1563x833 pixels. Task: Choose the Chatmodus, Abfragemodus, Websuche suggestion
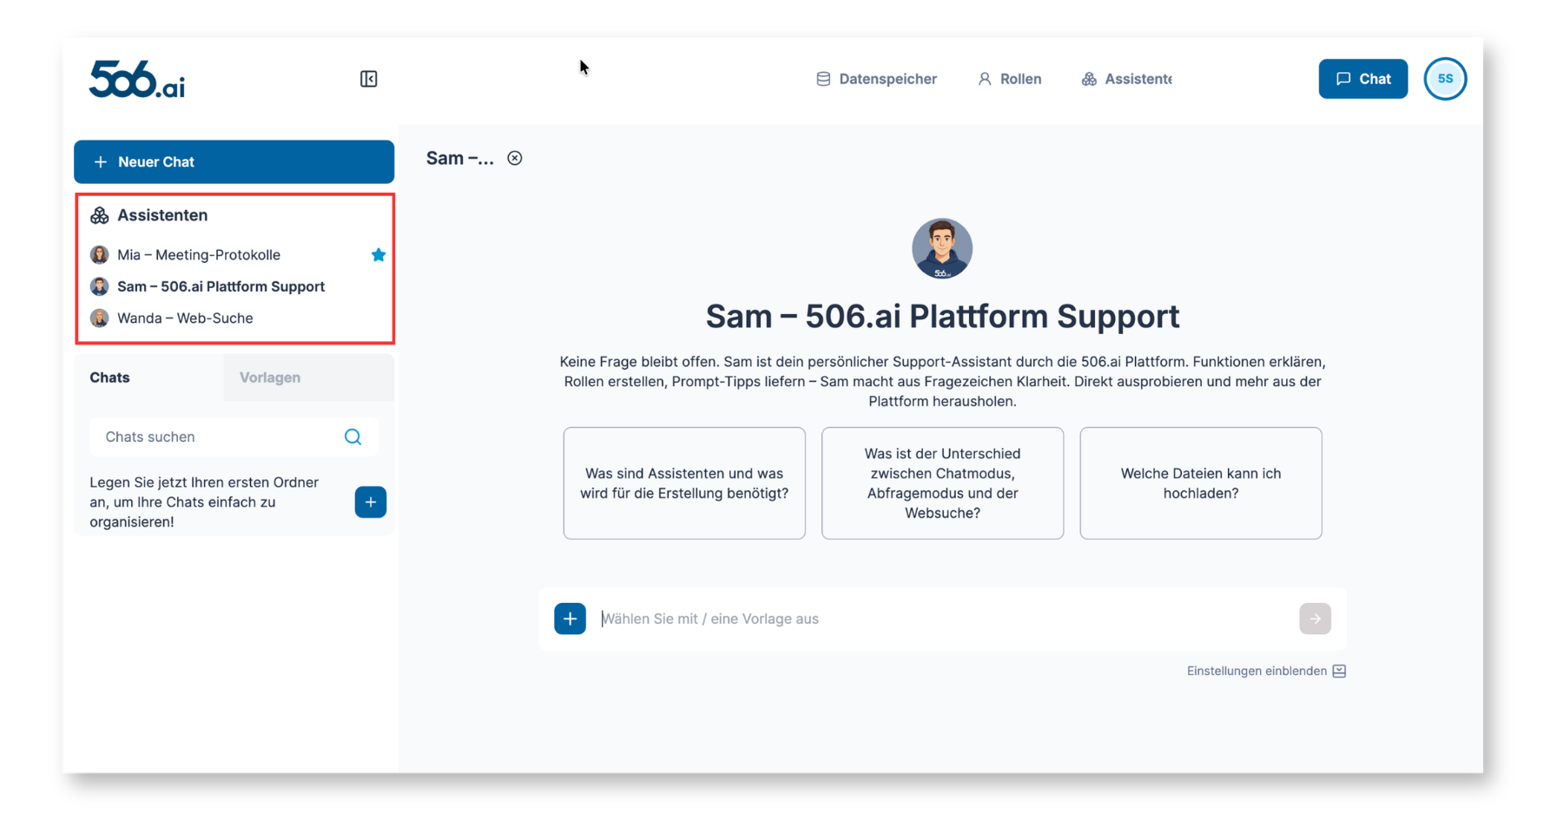942,483
